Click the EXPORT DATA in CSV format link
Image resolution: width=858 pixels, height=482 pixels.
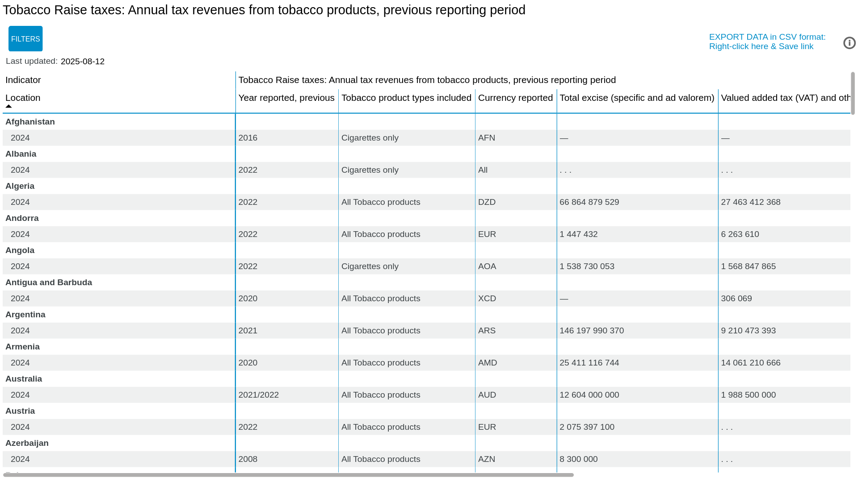767,42
